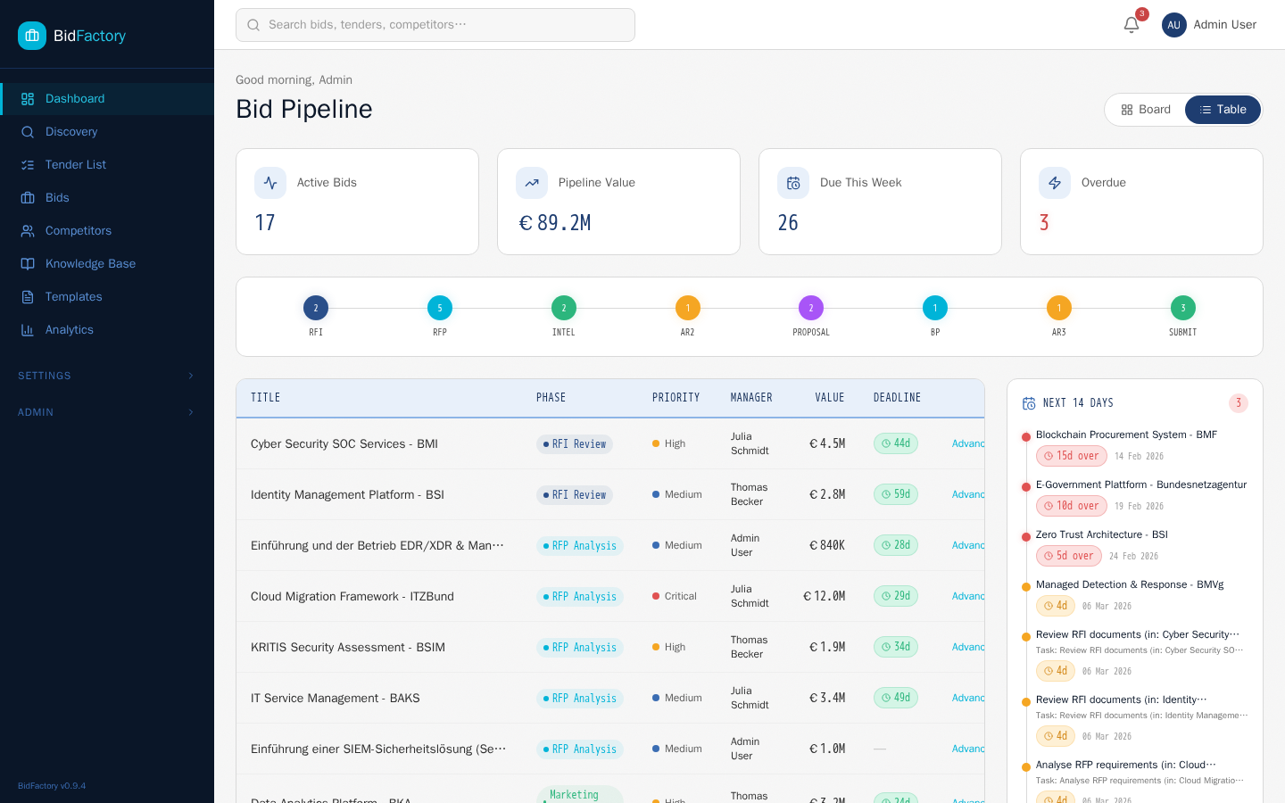Select the RFI stage circle
Image resolution: width=1285 pixels, height=803 pixels.
(x=316, y=308)
